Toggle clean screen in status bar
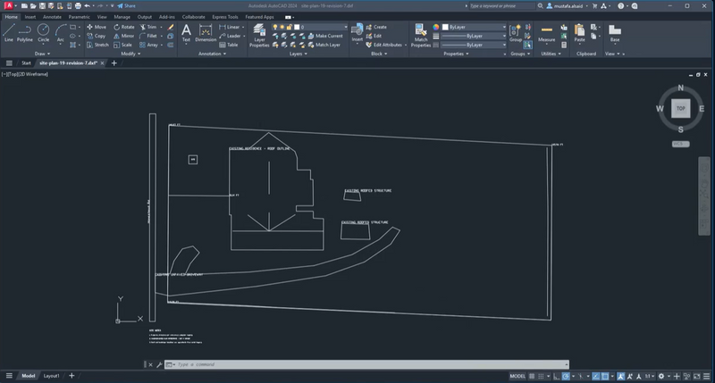 (697, 376)
